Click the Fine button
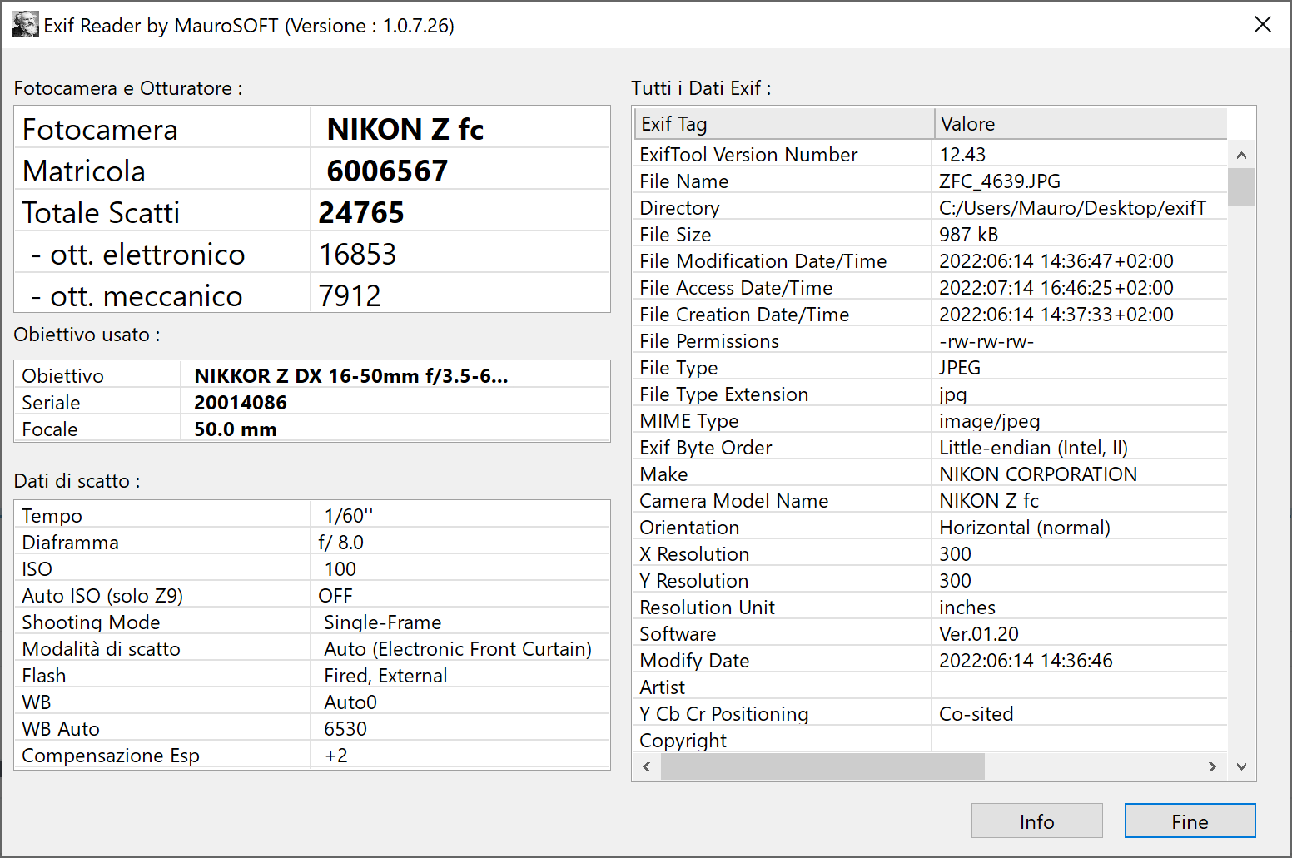 tap(1190, 821)
